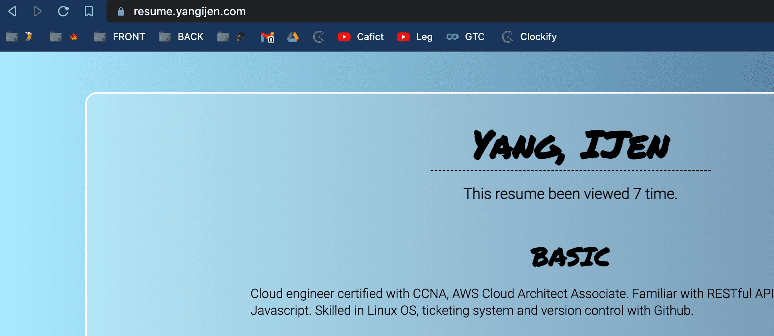This screenshot has width=774, height=336.
Task: Click the BASIC section heading
Action: (570, 257)
